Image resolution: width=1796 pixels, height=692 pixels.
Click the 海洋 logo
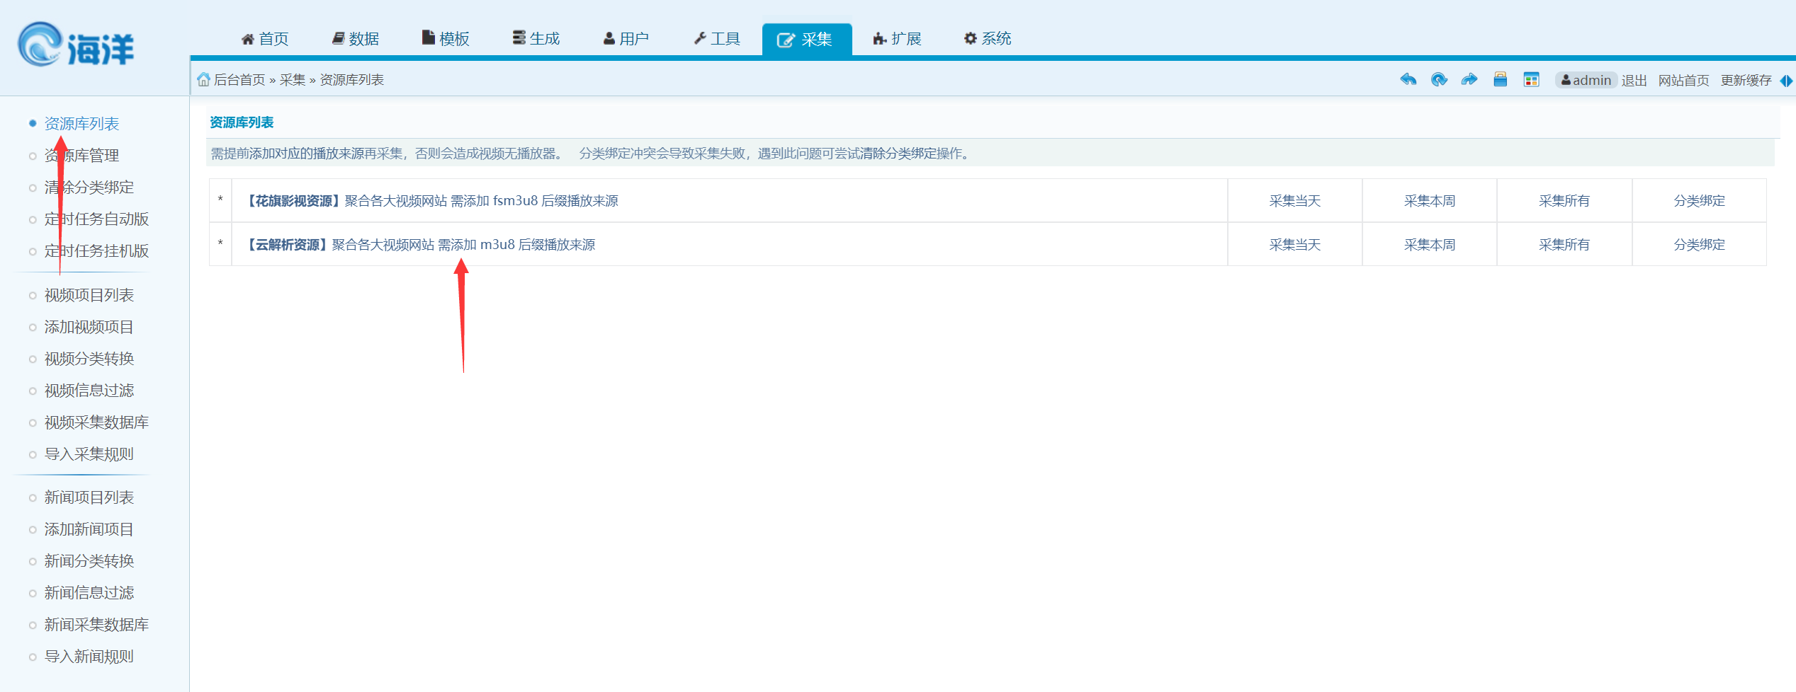click(x=76, y=46)
